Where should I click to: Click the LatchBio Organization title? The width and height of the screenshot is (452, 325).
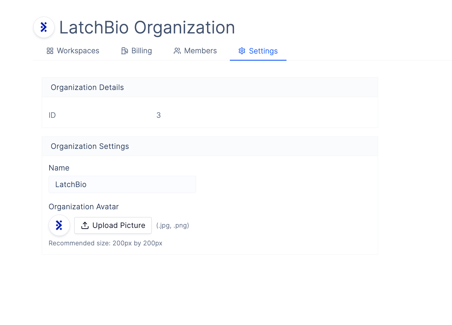click(x=147, y=28)
